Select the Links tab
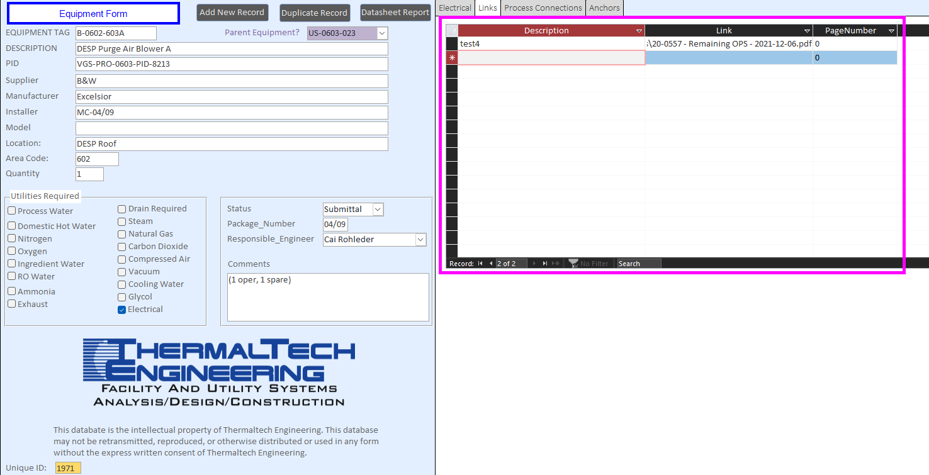Viewport: 929px width, 475px height. click(x=488, y=8)
